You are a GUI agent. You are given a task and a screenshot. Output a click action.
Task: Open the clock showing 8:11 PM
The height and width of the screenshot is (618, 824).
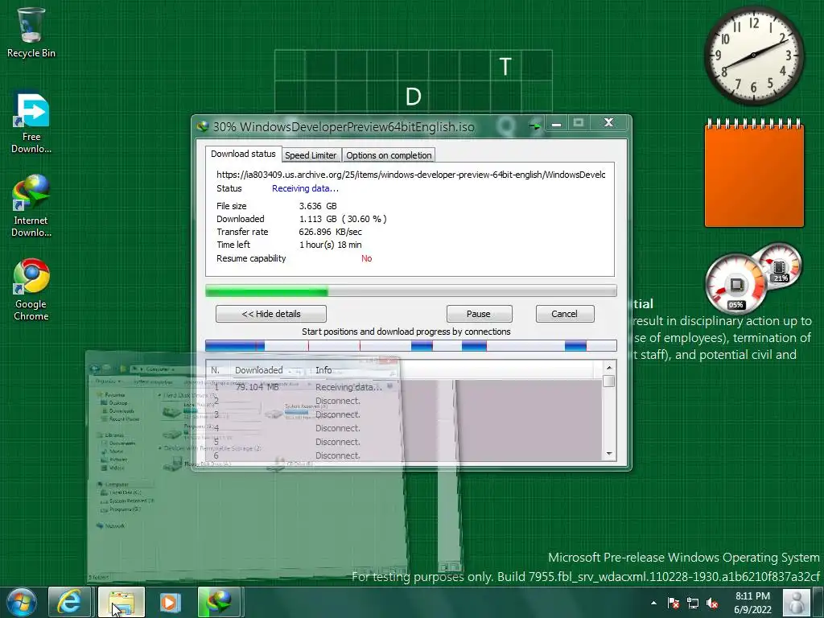[752, 602]
